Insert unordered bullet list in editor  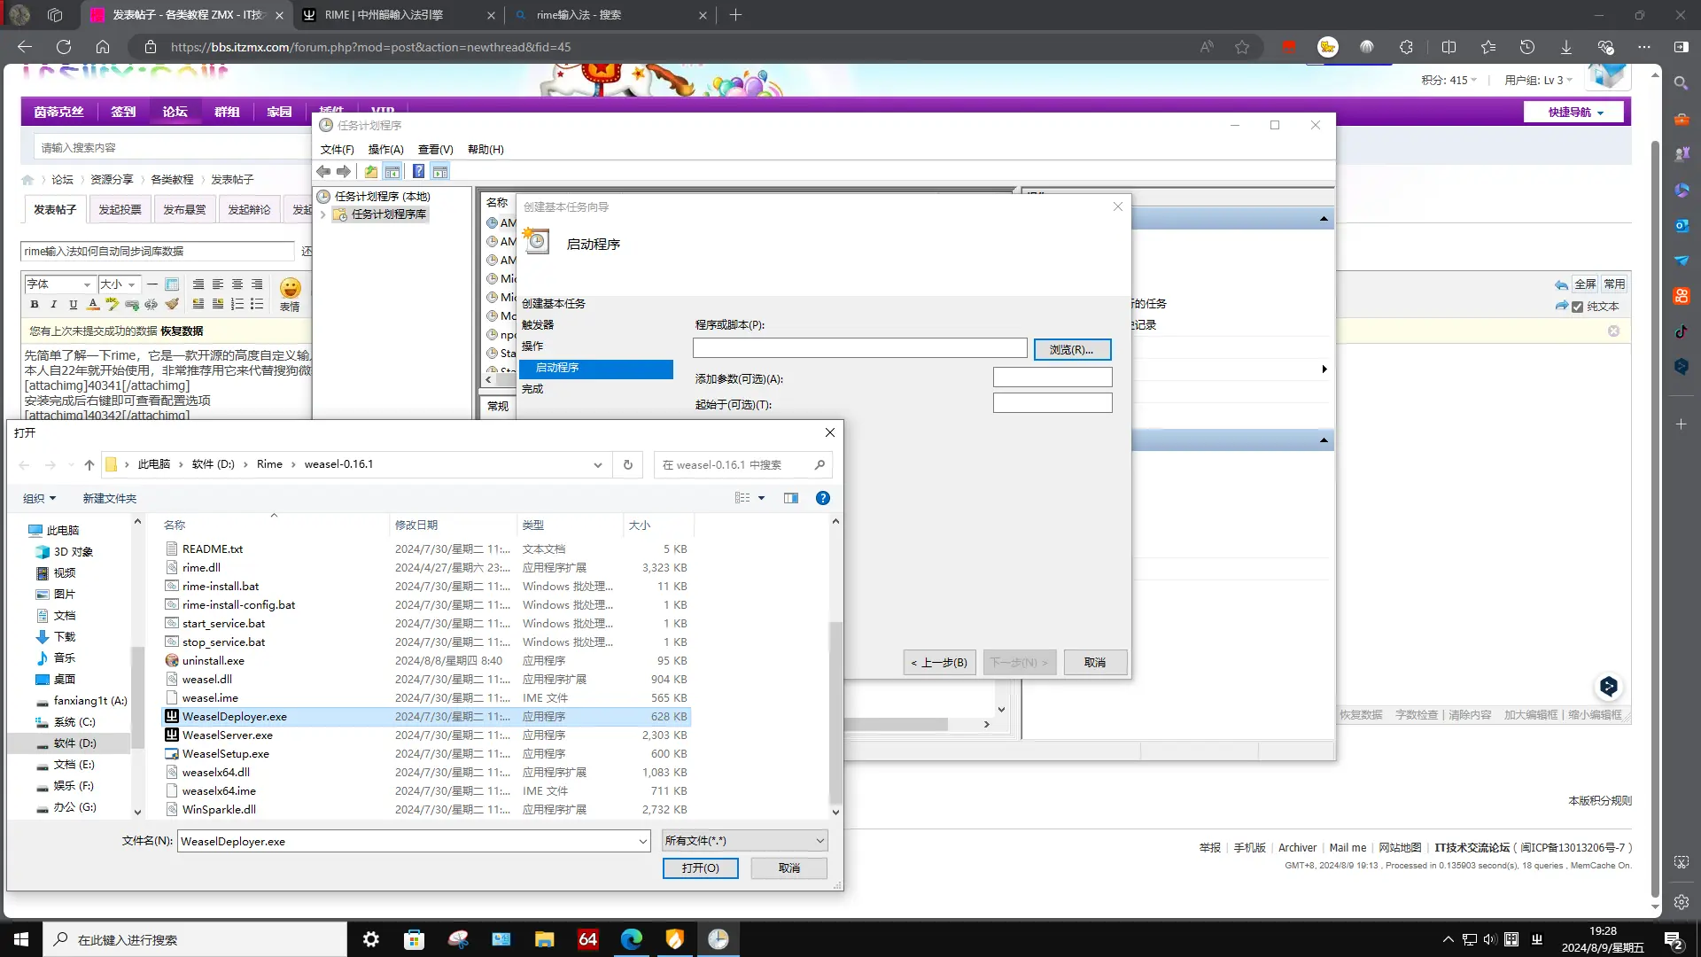[257, 304]
